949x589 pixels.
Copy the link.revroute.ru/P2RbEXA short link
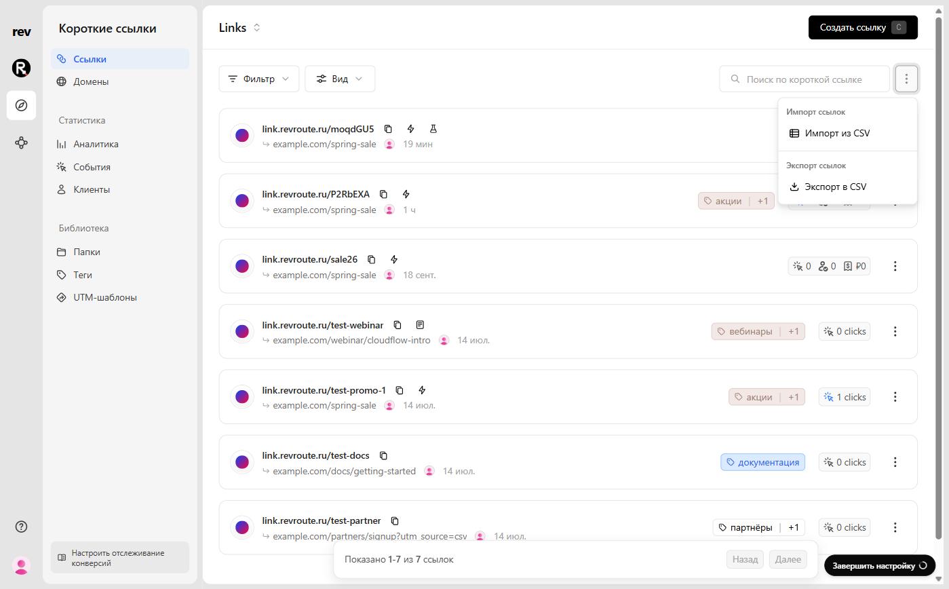[x=383, y=194]
